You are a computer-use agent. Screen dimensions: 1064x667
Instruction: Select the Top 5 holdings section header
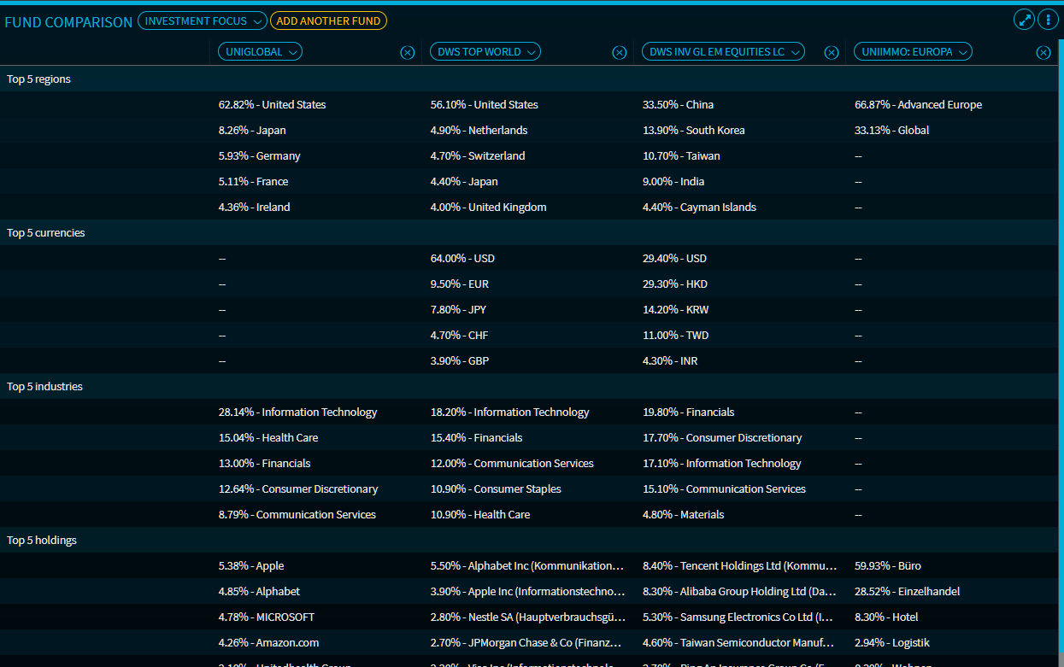coord(41,541)
